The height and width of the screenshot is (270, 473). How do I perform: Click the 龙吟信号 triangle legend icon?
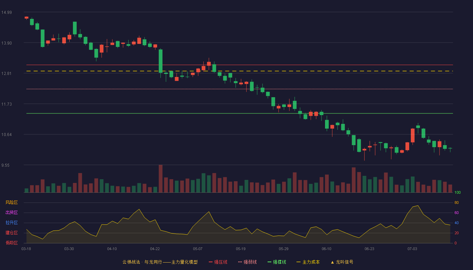pyautogui.click(x=332, y=262)
